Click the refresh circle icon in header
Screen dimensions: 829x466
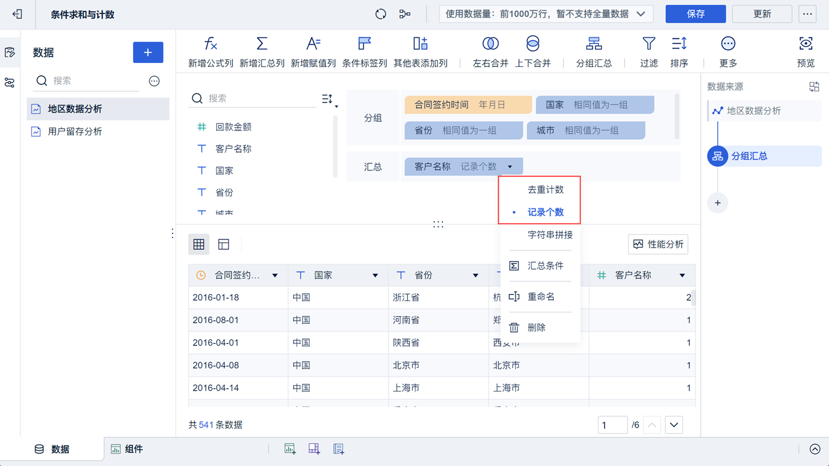click(380, 14)
